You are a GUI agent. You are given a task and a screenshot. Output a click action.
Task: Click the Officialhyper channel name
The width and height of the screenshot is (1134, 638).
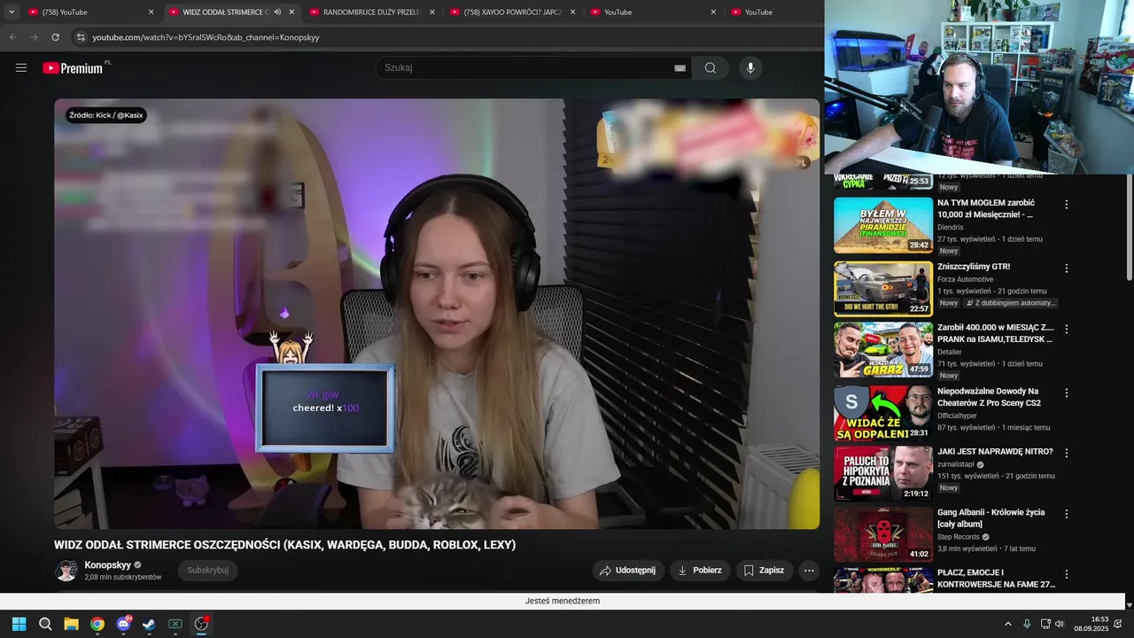(x=958, y=415)
